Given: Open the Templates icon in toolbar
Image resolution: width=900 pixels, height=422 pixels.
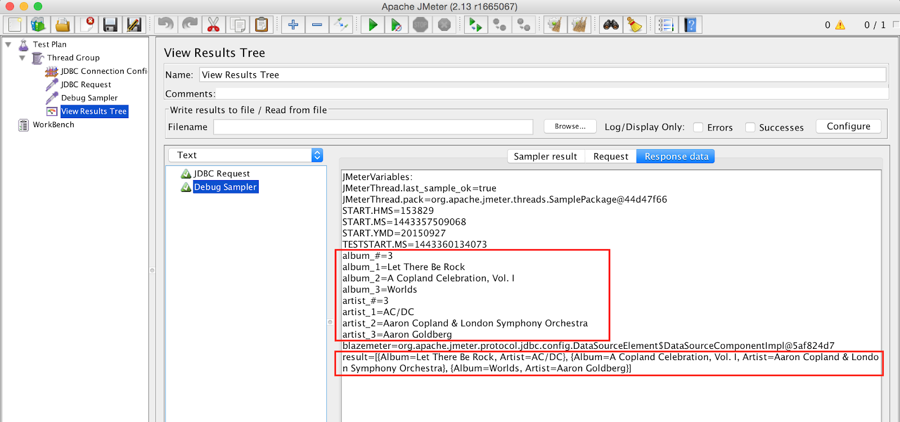Looking at the screenshot, I should click(x=38, y=25).
